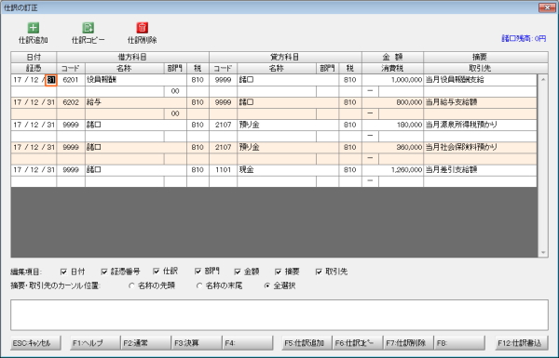The height and width of the screenshot is (358, 559).
Task: Click the empty memo text box
Action: click(x=279, y=315)
